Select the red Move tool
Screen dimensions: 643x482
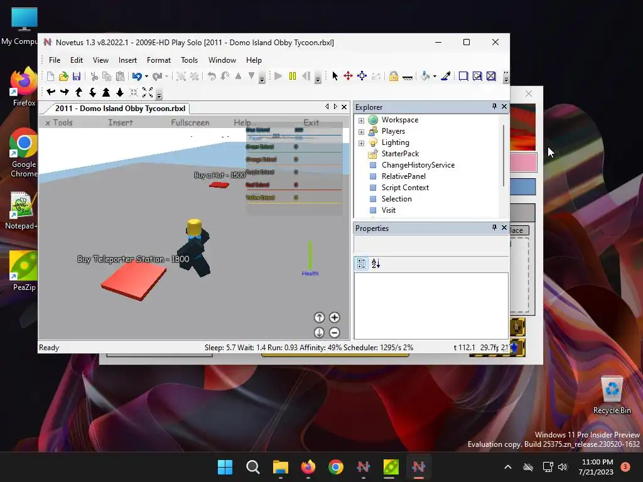tap(348, 76)
